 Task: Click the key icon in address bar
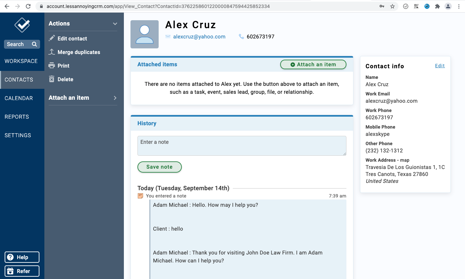[382, 6]
